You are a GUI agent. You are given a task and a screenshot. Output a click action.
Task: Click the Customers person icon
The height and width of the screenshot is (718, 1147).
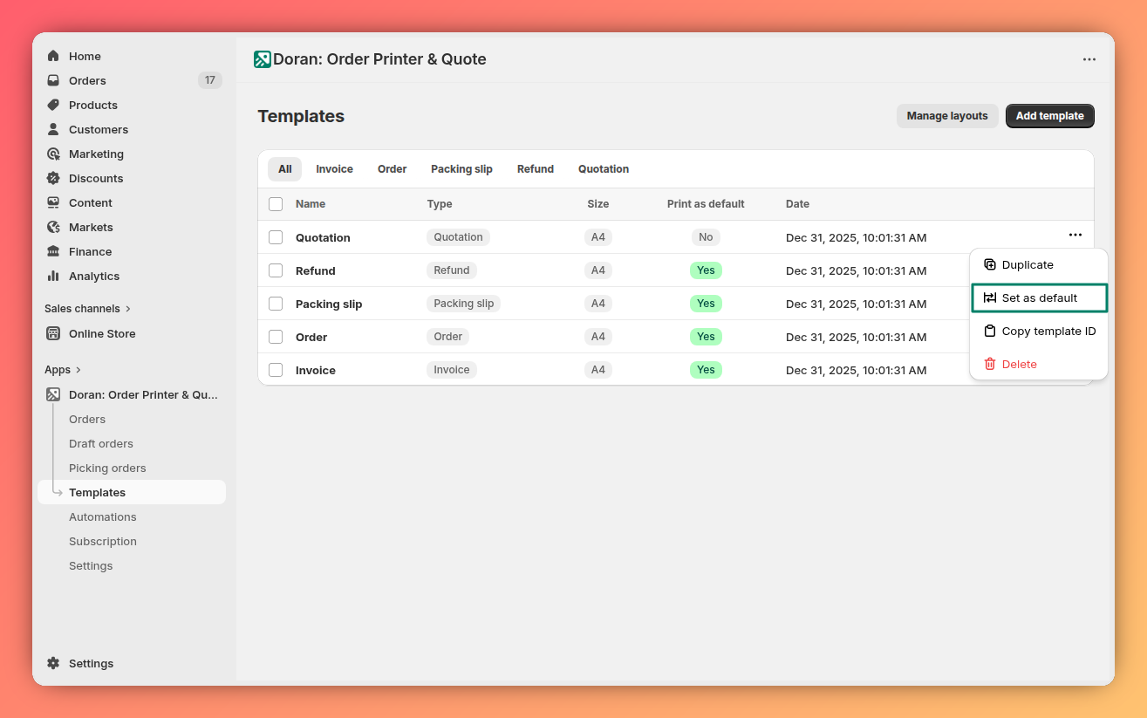(x=53, y=129)
